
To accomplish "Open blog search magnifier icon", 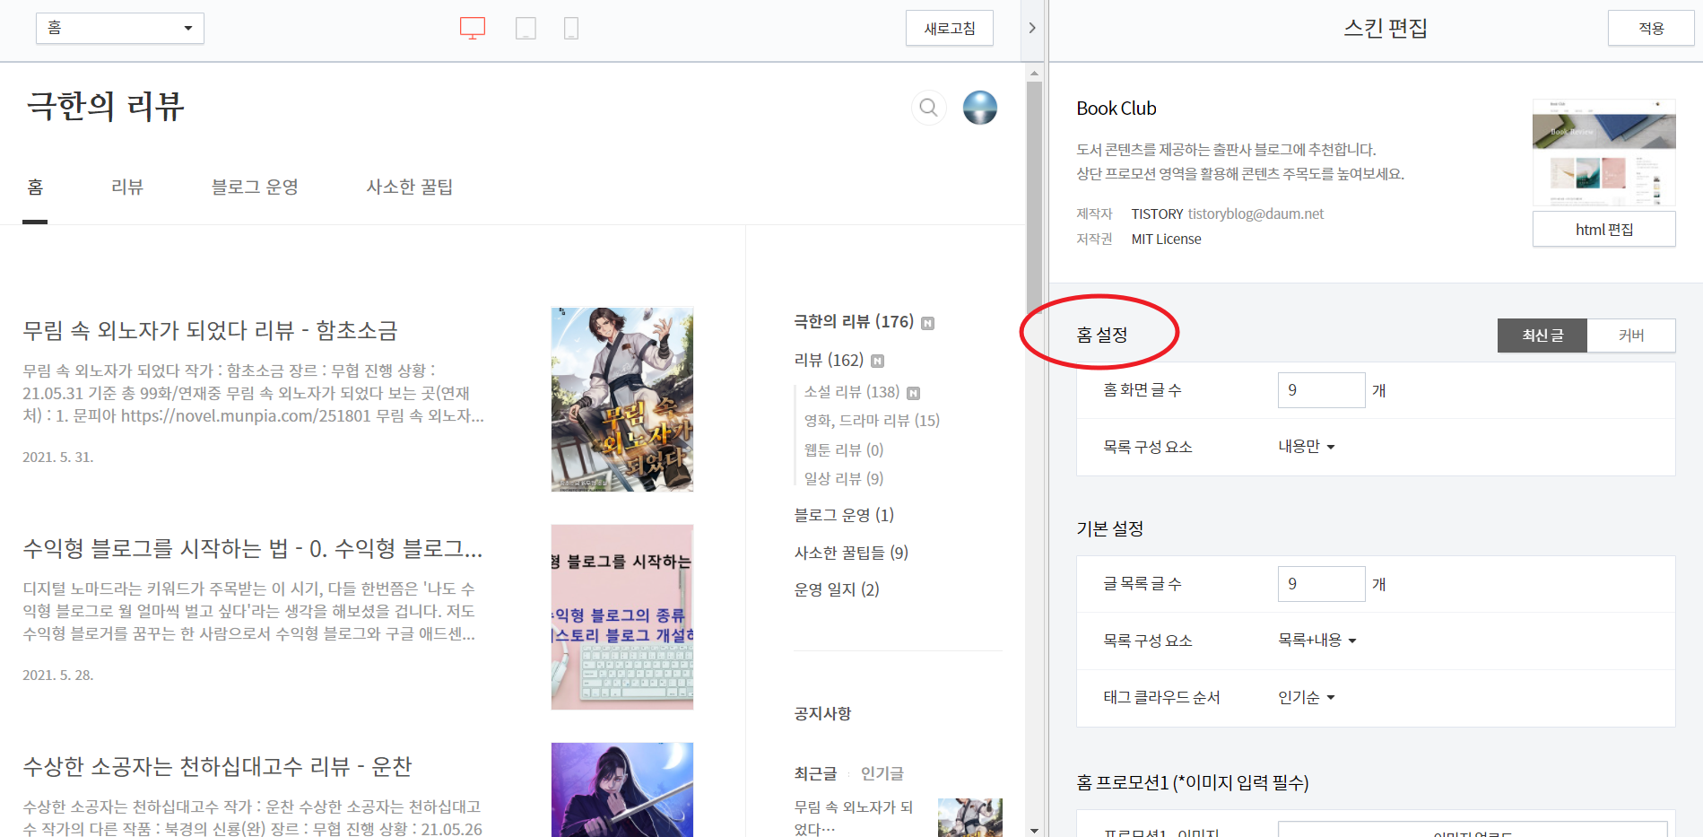I will point(929,108).
